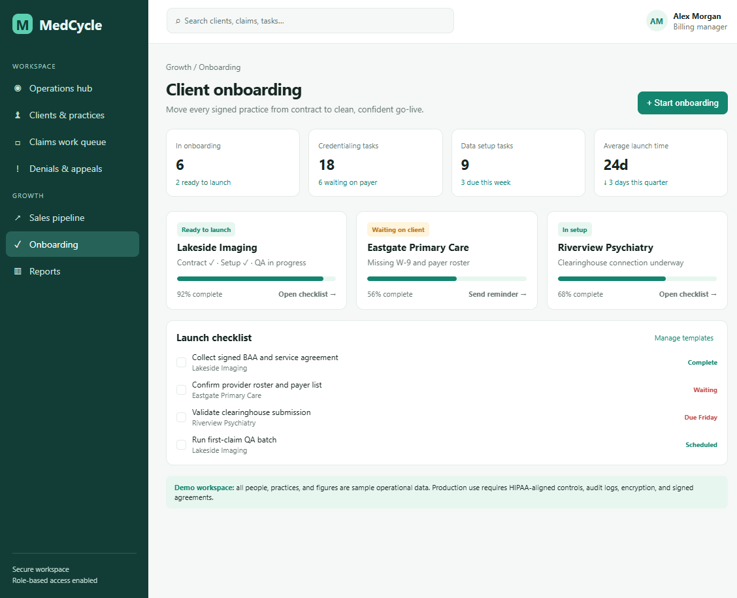Image resolution: width=737 pixels, height=598 pixels.
Task: Click the Reports chart icon
Action: [18, 271]
